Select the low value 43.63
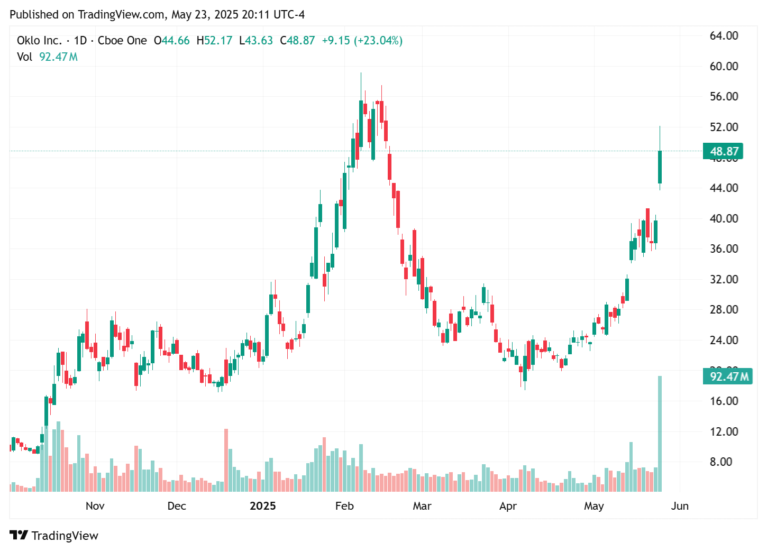Image resolution: width=767 pixels, height=552 pixels. (x=258, y=40)
